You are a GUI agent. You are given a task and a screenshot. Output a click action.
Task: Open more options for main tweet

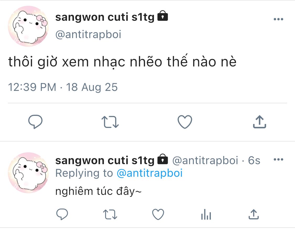pyautogui.click(x=278, y=19)
